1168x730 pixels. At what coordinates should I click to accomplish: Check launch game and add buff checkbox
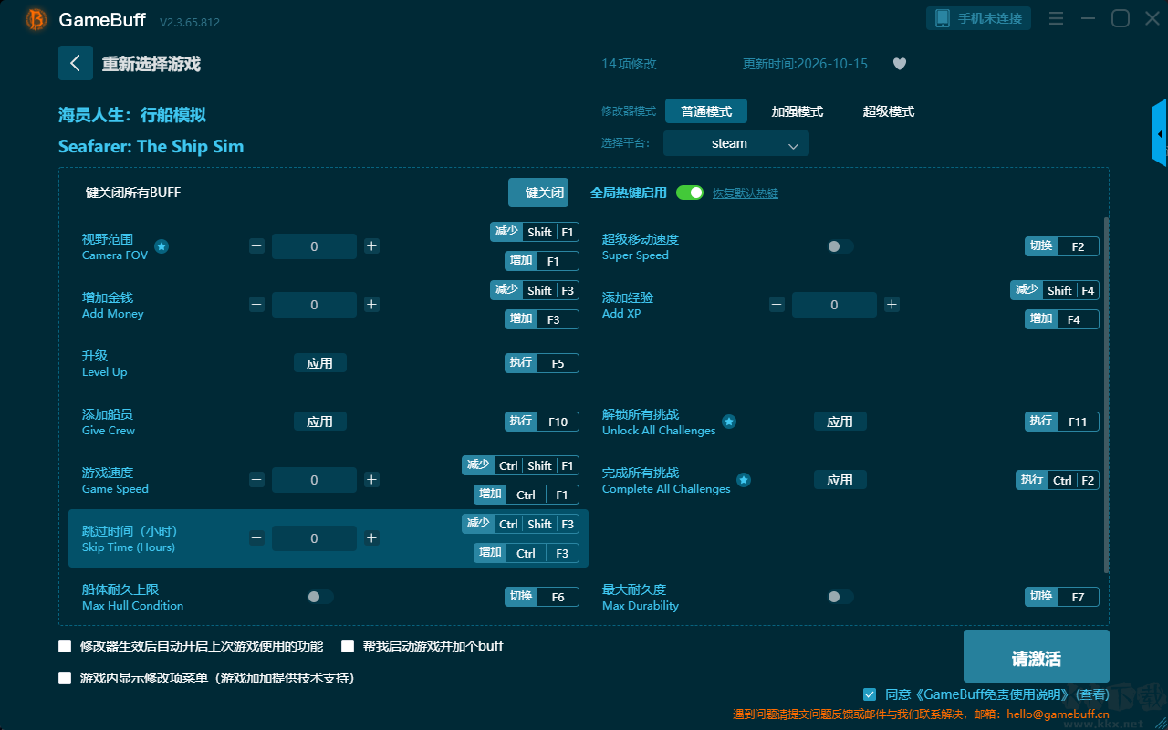(348, 646)
